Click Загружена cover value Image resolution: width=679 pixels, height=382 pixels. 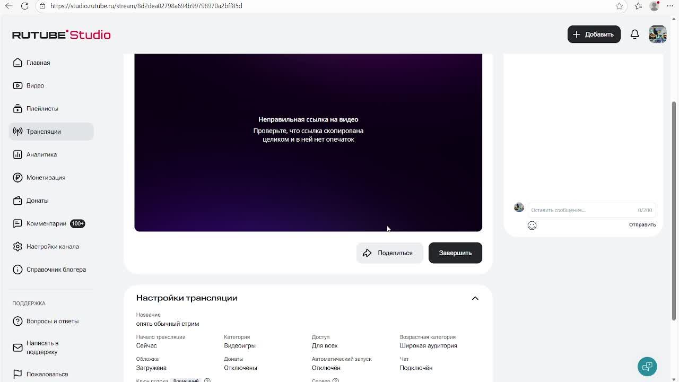click(x=151, y=368)
